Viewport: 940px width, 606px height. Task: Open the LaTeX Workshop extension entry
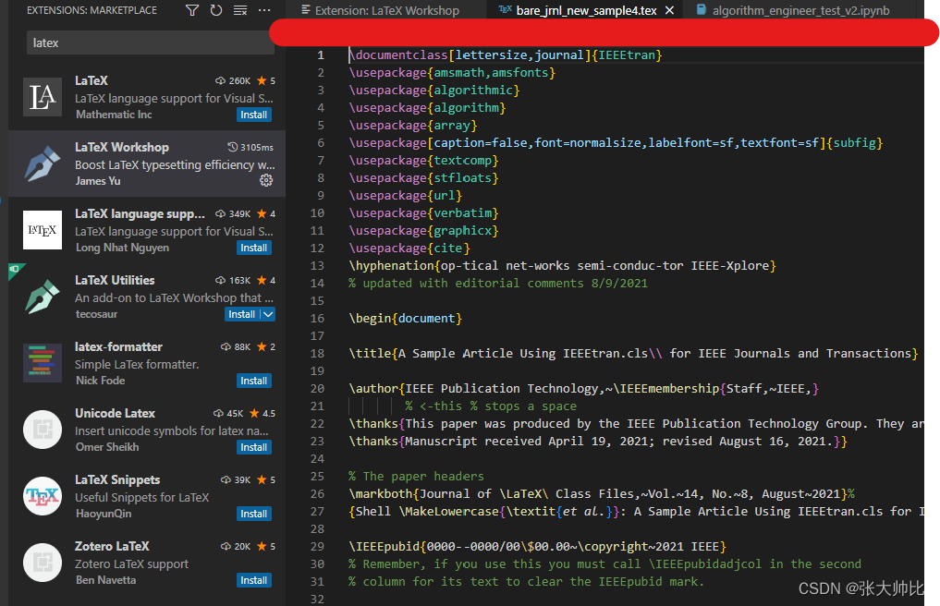click(x=147, y=163)
